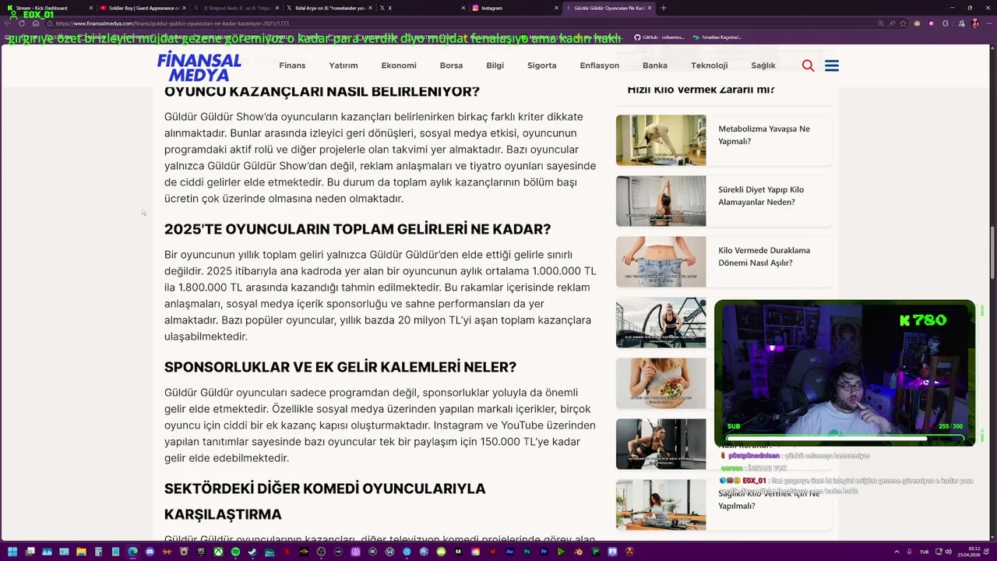
Task: Launch Calculator from the taskbar
Action: coord(98,552)
